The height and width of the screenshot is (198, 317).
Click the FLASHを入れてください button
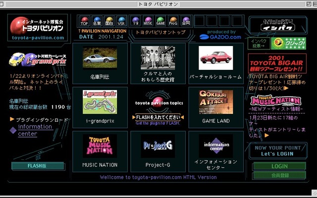158,117
